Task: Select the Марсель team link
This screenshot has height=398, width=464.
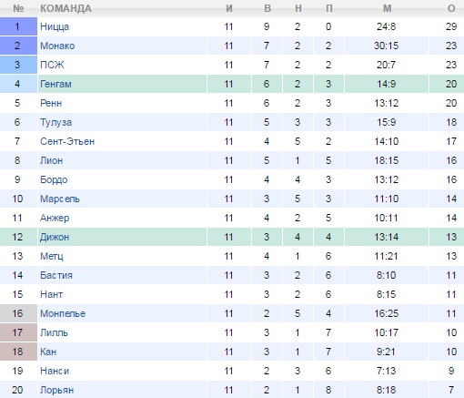Action: 60,199
